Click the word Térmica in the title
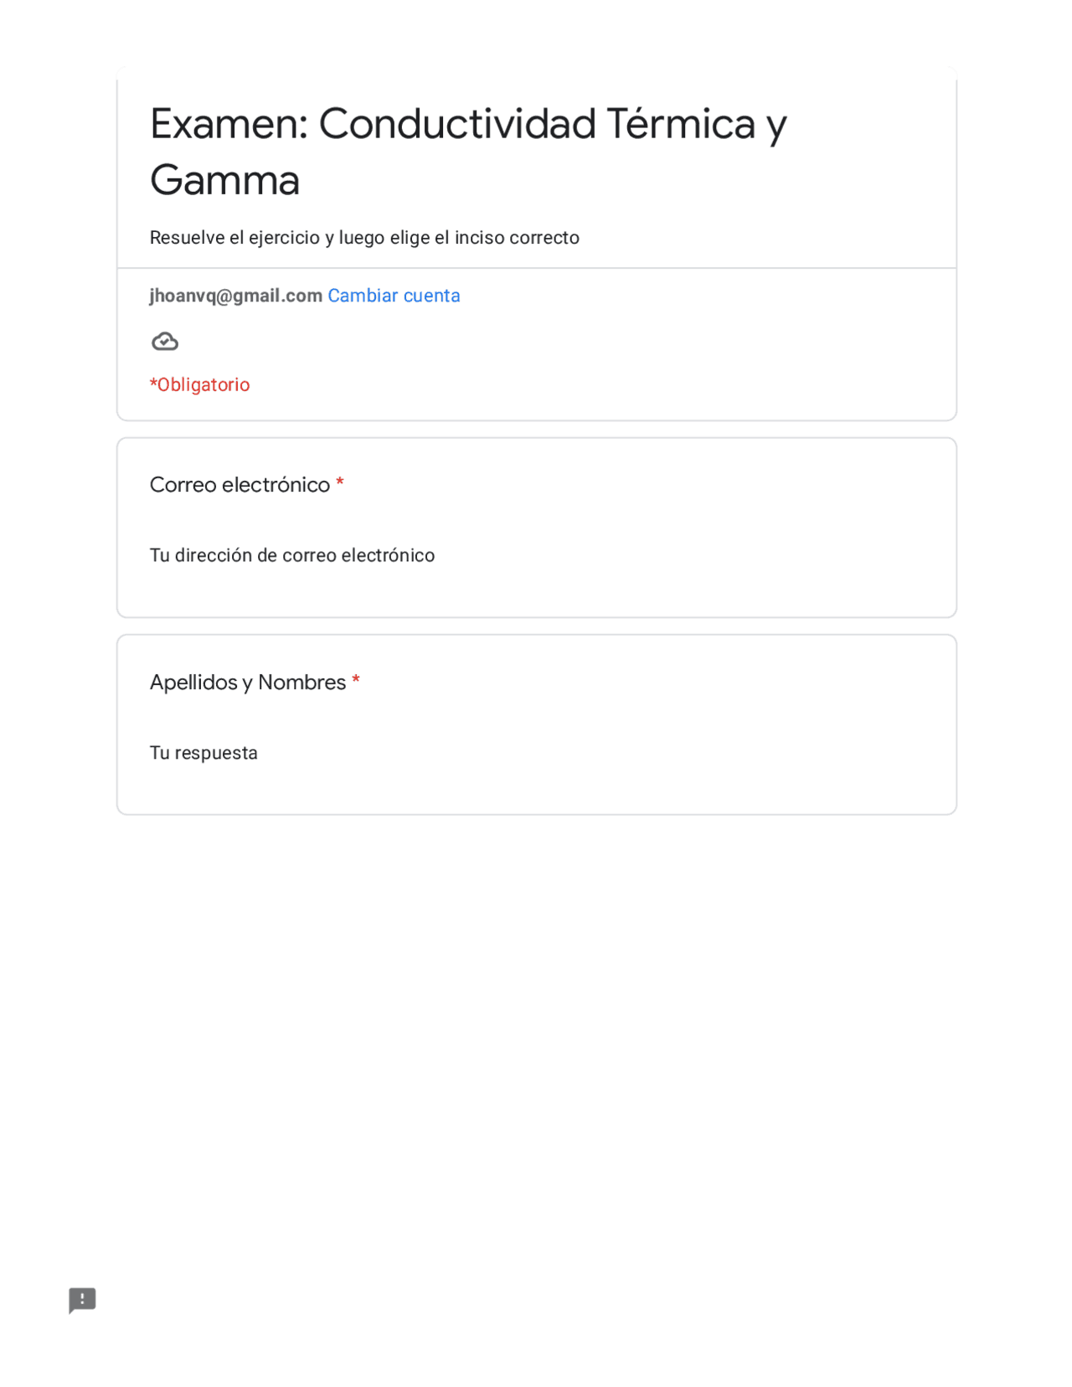1072x1387 pixels. pyautogui.click(x=680, y=124)
